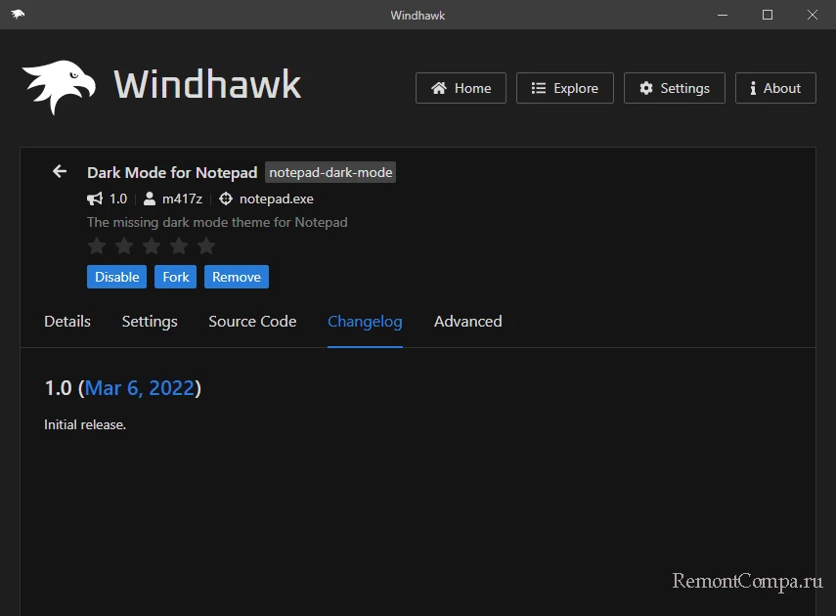Viewport: 836px width, 616px height.
Task: Rate mod with the fifth star
Action: coord(206,245)
